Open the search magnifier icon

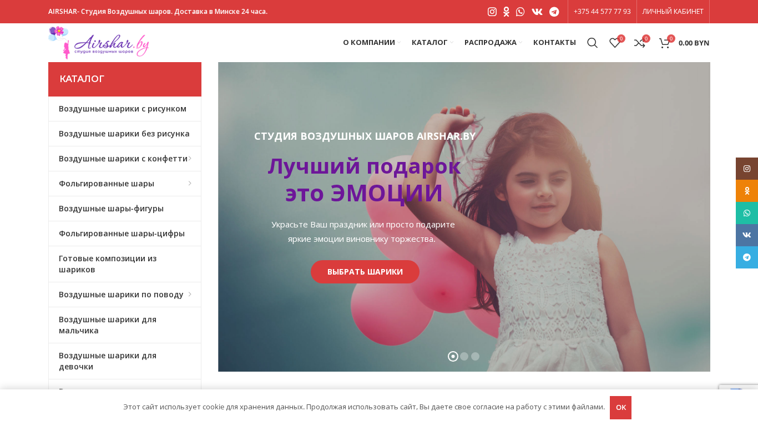(x=592, y=43)
